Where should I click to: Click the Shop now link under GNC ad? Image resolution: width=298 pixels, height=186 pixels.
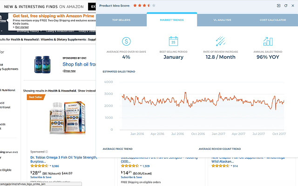[69, 71]
